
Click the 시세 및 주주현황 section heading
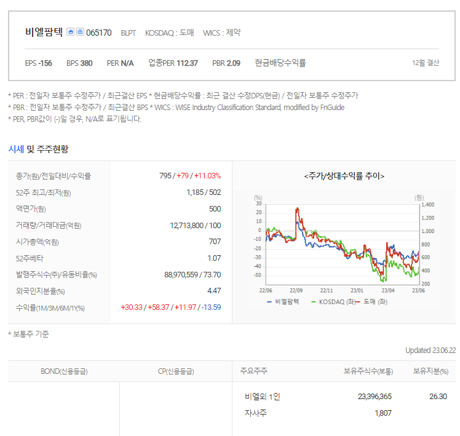pos(38,149)
